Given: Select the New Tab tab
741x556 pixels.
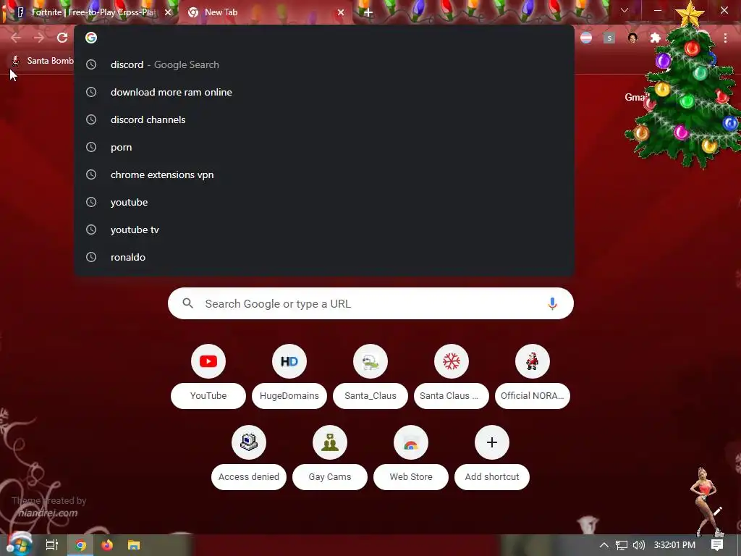Looking at the screenshot, I should (x=265, y=12).
